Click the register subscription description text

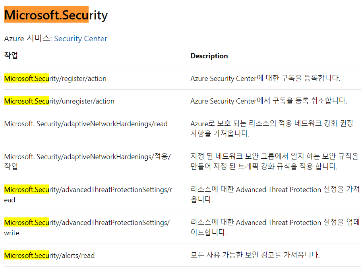coord(265,78)
